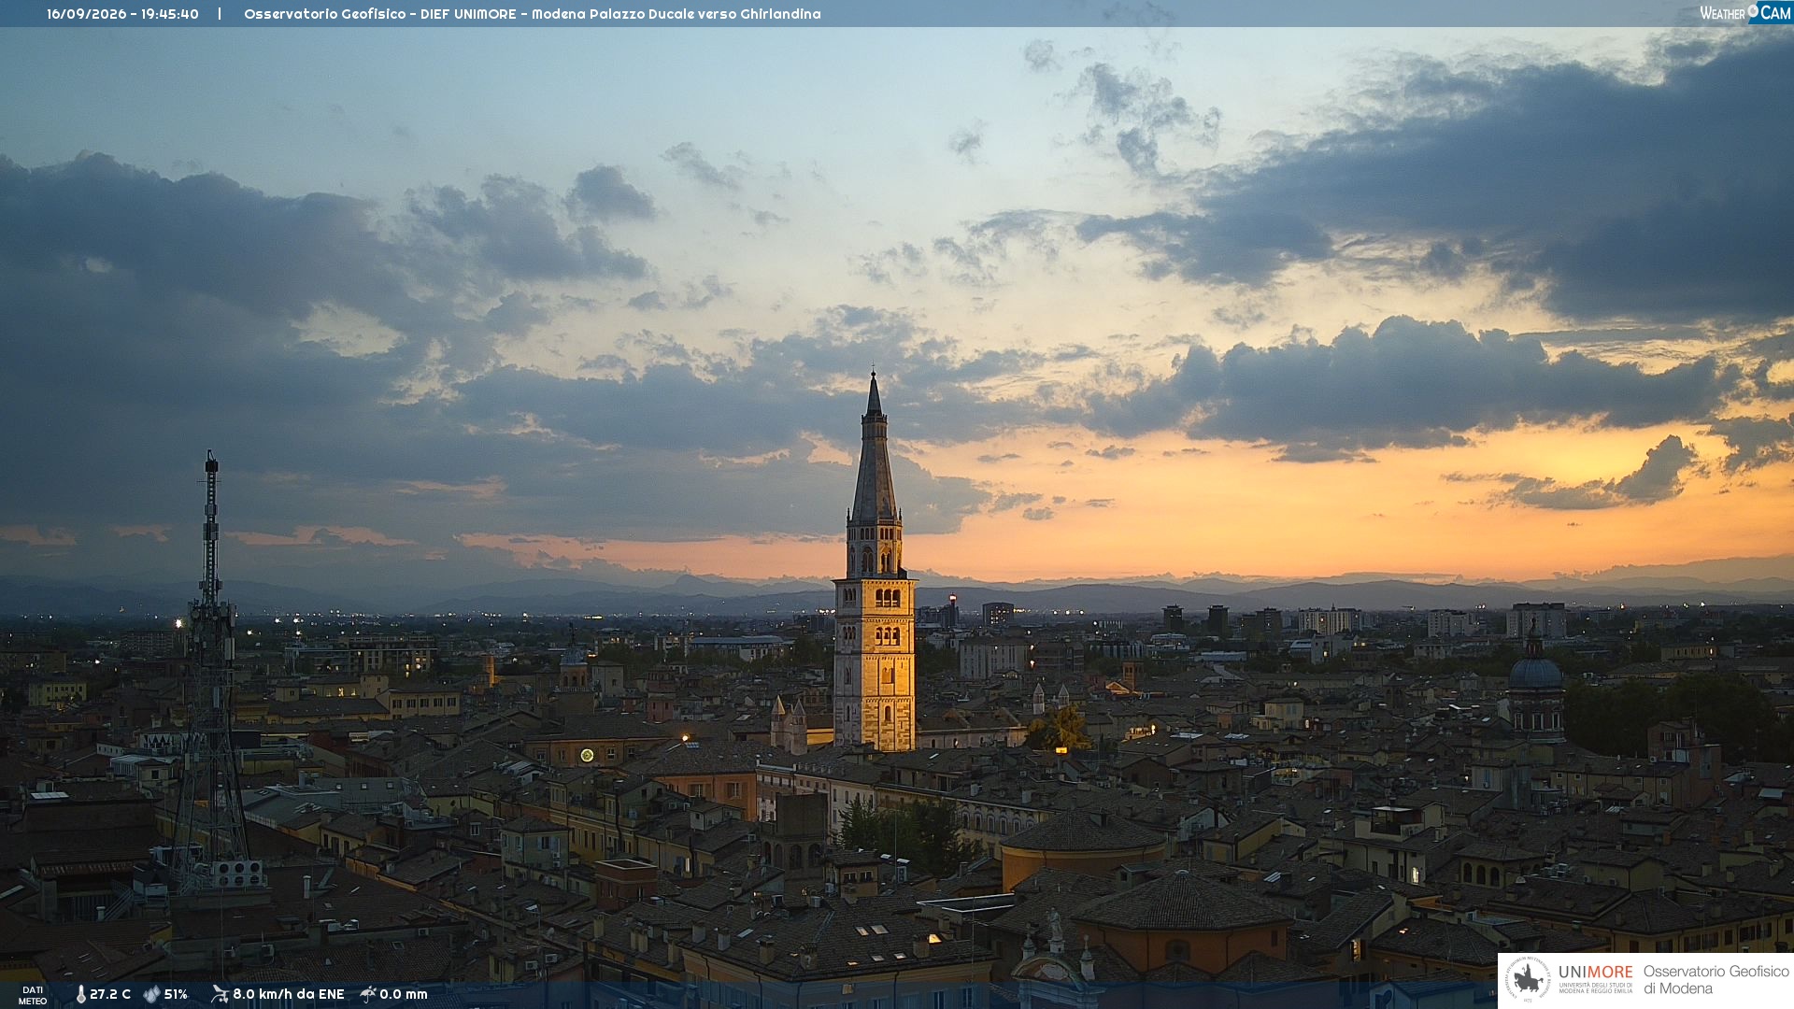Click the 27.2 C temperature reading

click(110, 994)
